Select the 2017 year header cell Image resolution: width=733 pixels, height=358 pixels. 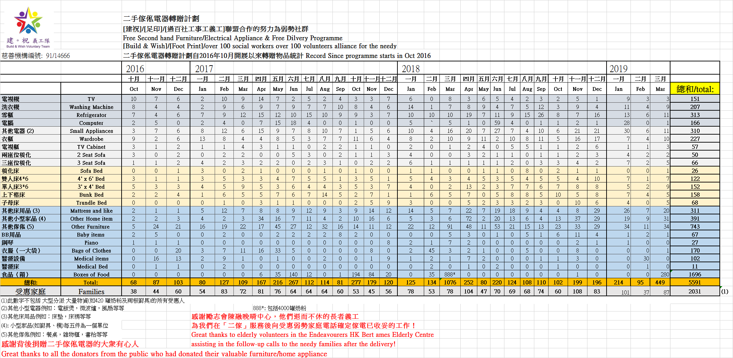(x=294, y=68)
